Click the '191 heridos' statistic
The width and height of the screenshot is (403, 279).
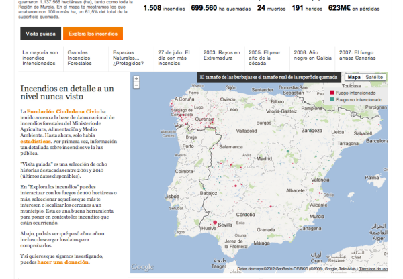(307, 8)
